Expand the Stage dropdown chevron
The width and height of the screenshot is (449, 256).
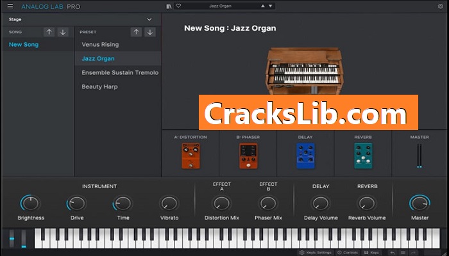[x=149, y=19]
